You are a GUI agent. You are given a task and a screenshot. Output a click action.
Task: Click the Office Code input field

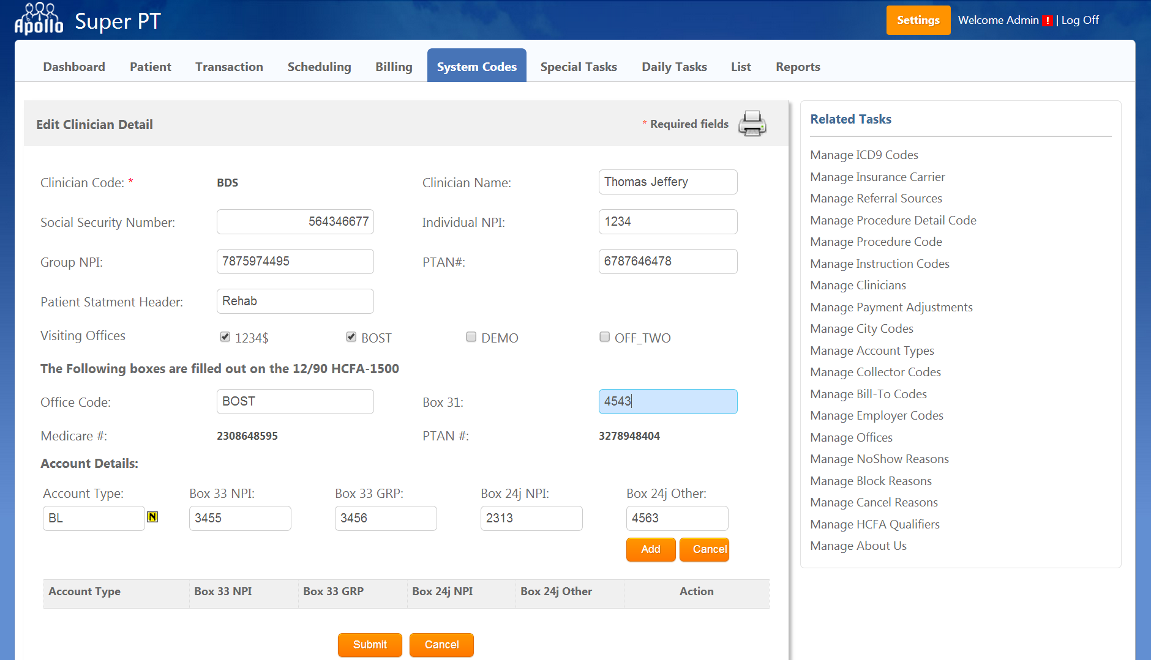pyautogui.click(x=294, y=402)
